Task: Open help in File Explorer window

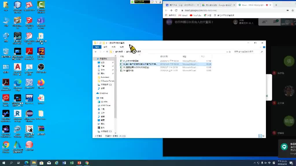Action: 264,47
